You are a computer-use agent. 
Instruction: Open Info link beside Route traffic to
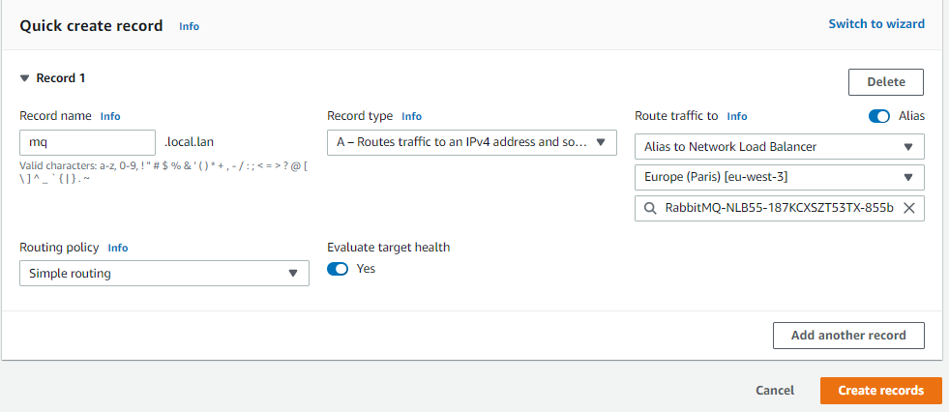pos(737,116)
